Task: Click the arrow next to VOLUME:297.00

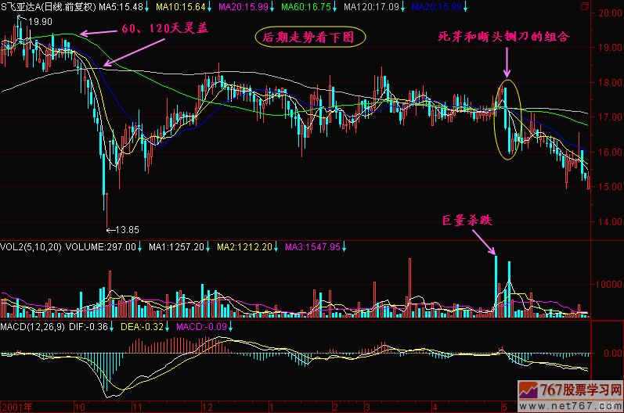Action: coord(142,247)
